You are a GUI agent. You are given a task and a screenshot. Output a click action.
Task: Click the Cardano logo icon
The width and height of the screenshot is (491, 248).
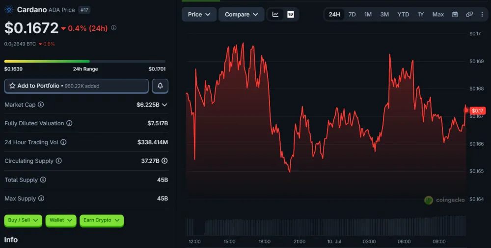pos(9,10)
